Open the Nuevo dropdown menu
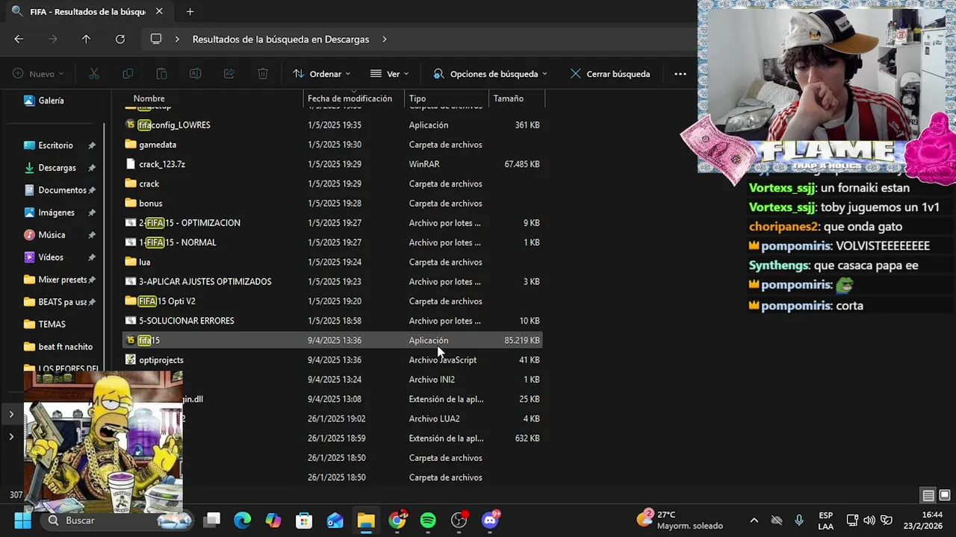The width and height of the screenshot is (956, 537). [38, 74]
